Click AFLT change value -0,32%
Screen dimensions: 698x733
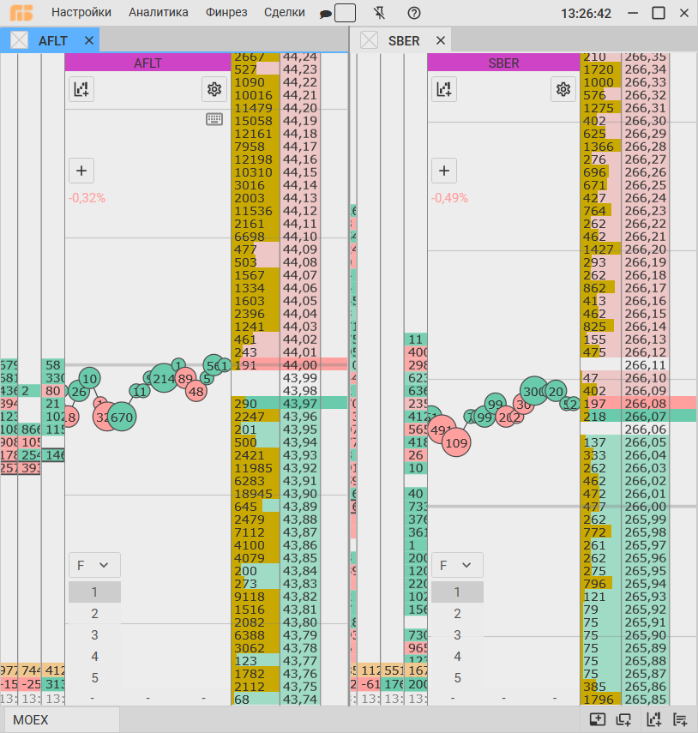click(x=87, y=198)
